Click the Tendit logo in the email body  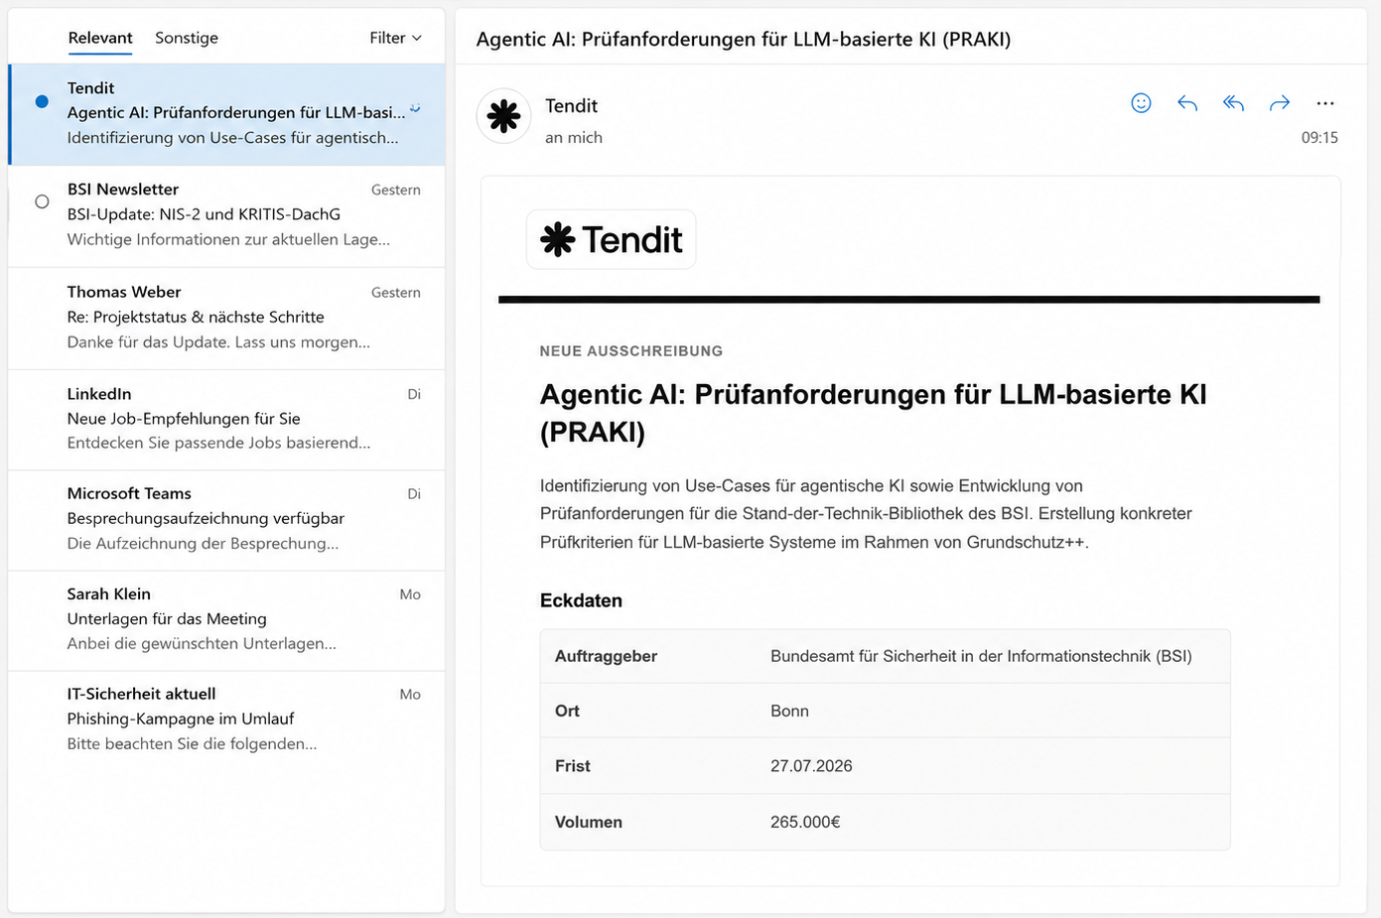(611, 239)
